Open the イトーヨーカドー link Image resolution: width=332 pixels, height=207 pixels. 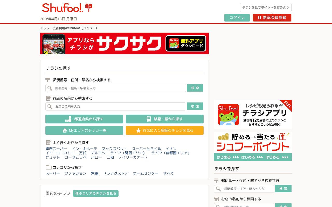[60, 153]
